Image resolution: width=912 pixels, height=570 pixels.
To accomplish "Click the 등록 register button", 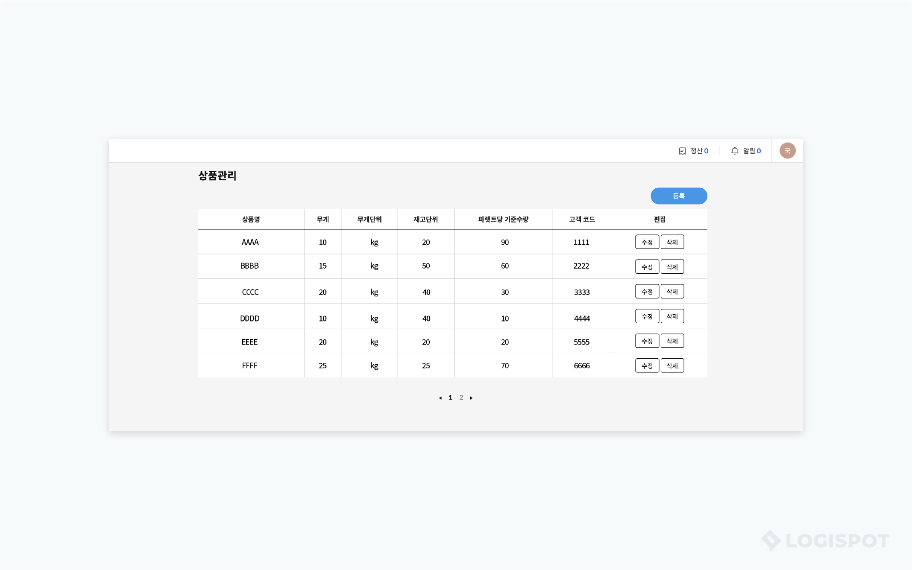I will 678,196.
